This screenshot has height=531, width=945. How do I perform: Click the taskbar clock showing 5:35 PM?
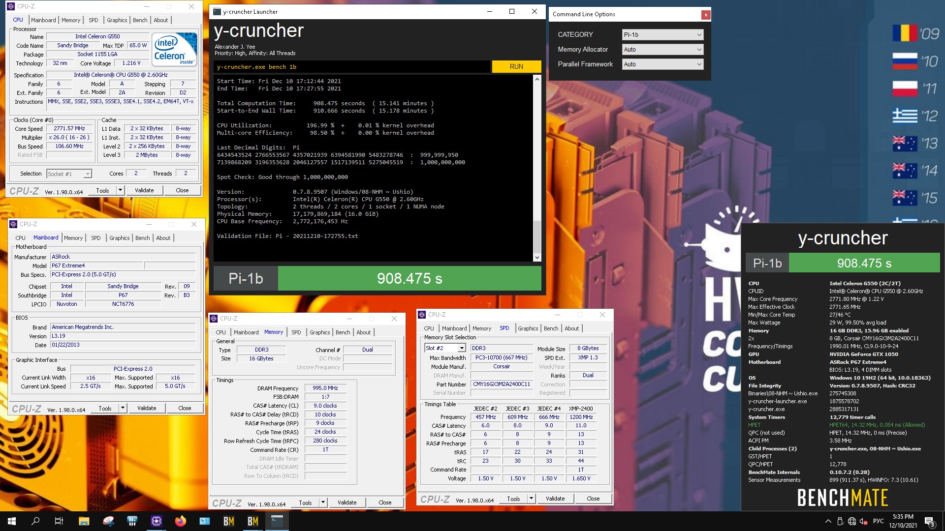[x=903, y=521]
